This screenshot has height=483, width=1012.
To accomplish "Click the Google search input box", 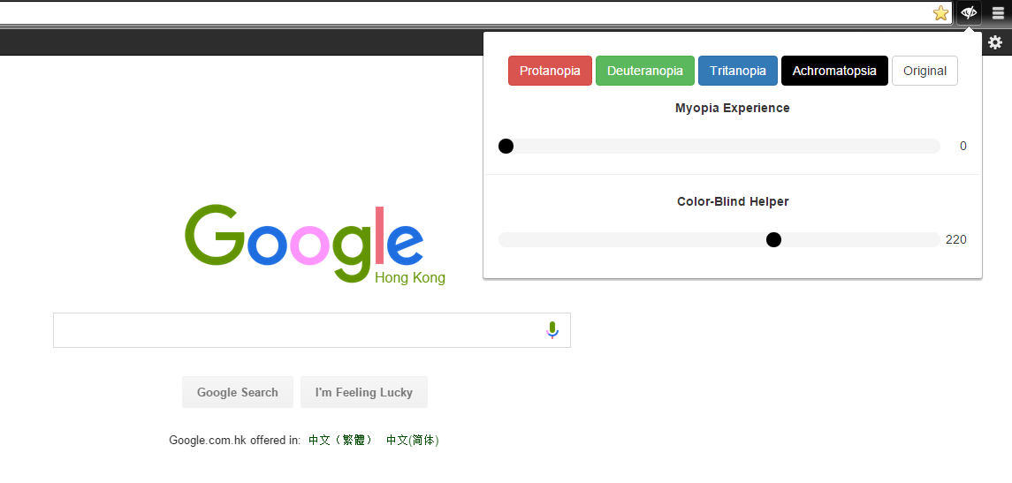I will click(312, 330).
